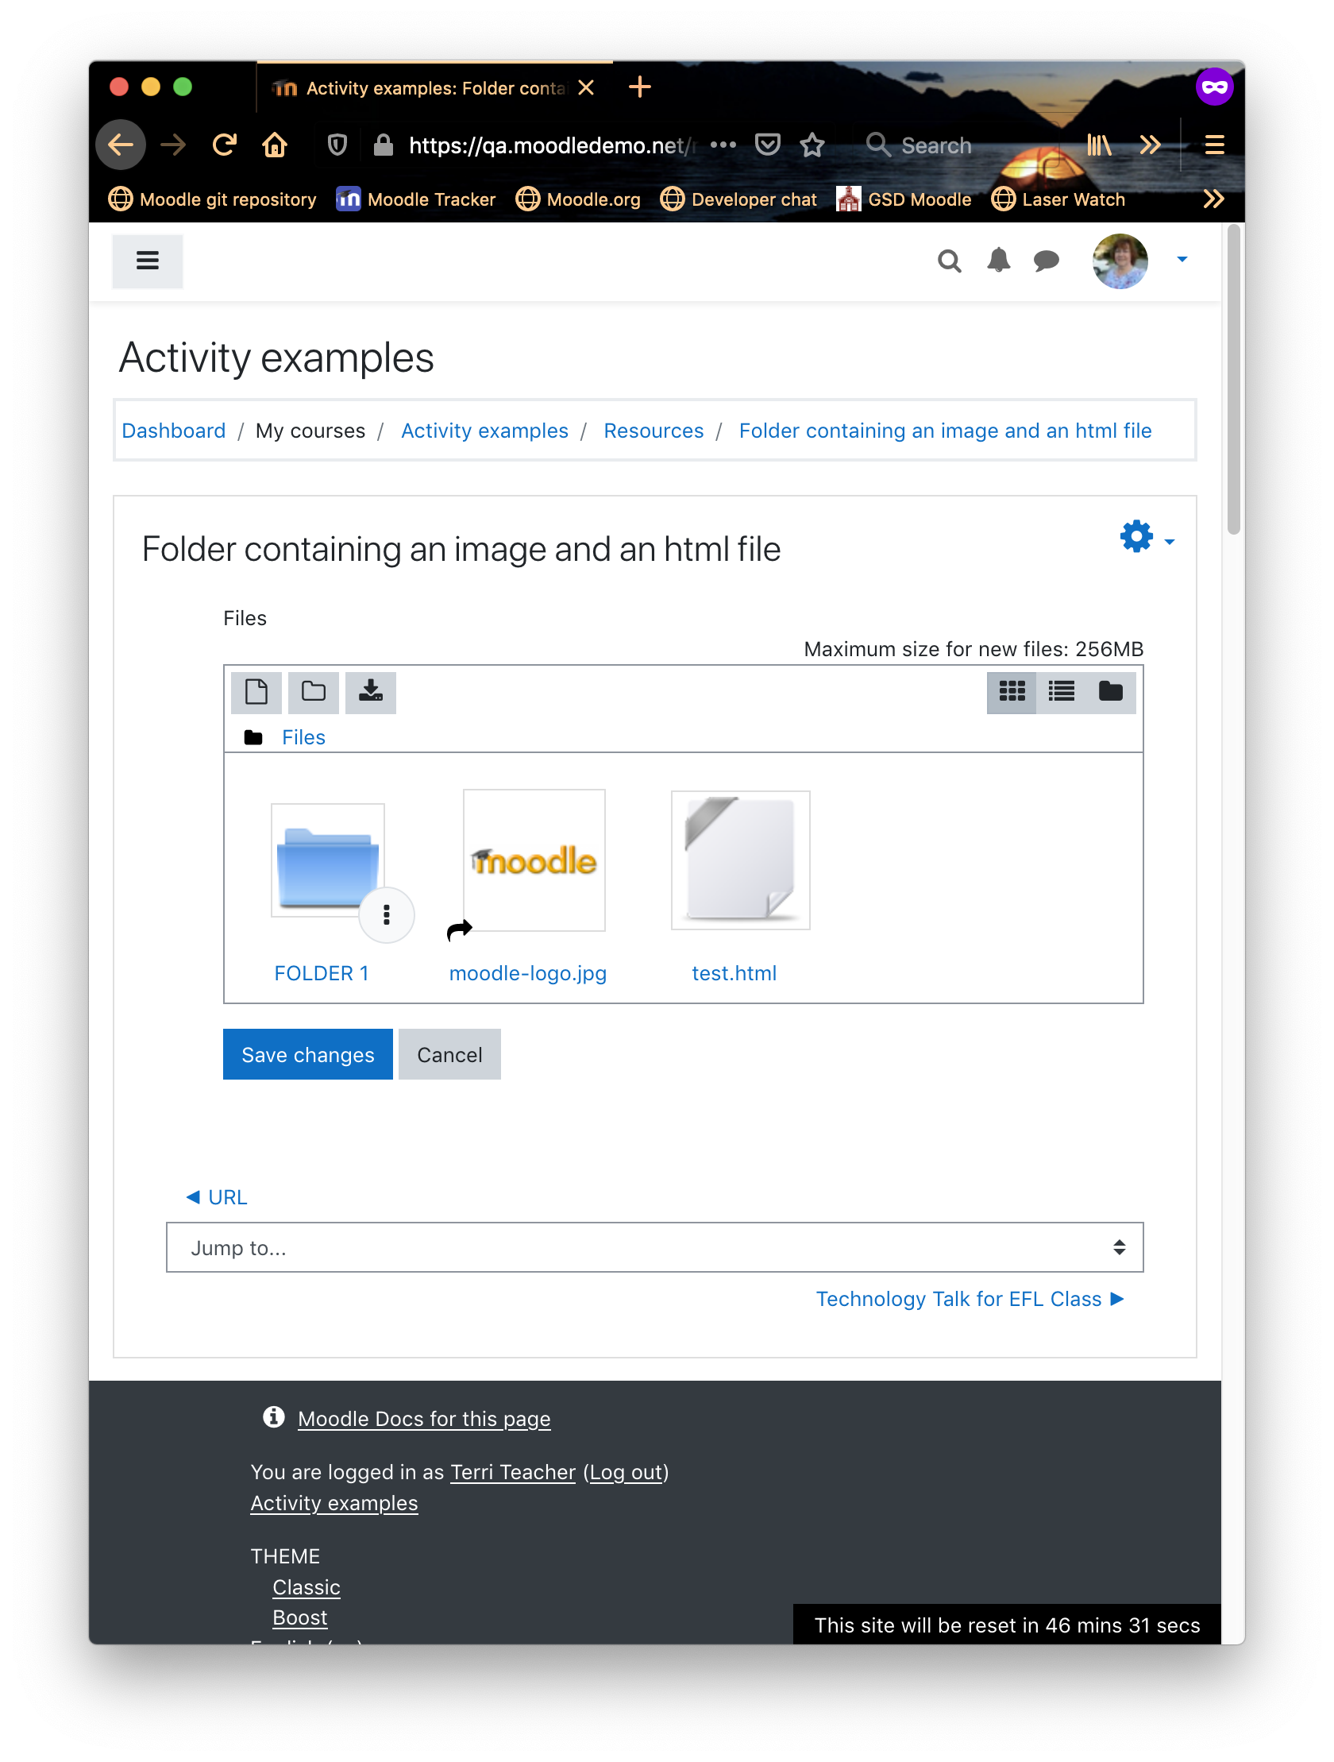This screenshot has width=1334, height=1762.
Task: Click the FOLDER 1 name link
Action: pos(321,972)
